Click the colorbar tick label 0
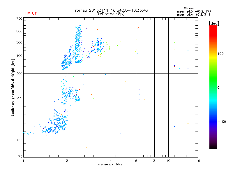The height and width of the screenshot is (175, 233). pyautogui.click(x=218, y=87)
